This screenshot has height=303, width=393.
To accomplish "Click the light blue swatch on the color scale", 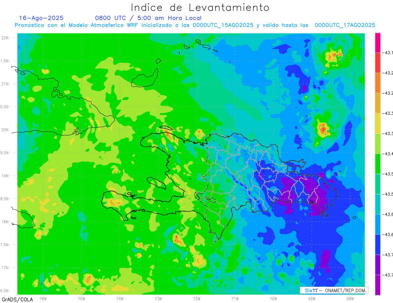I will click(378, 224).
